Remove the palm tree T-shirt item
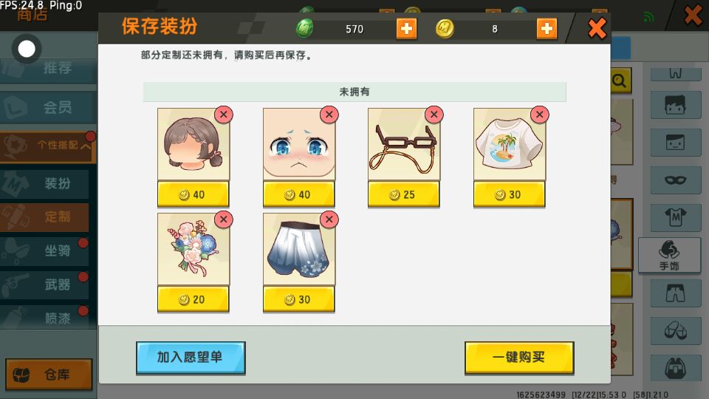Viewport: 709px width, 399px height. 539,115
